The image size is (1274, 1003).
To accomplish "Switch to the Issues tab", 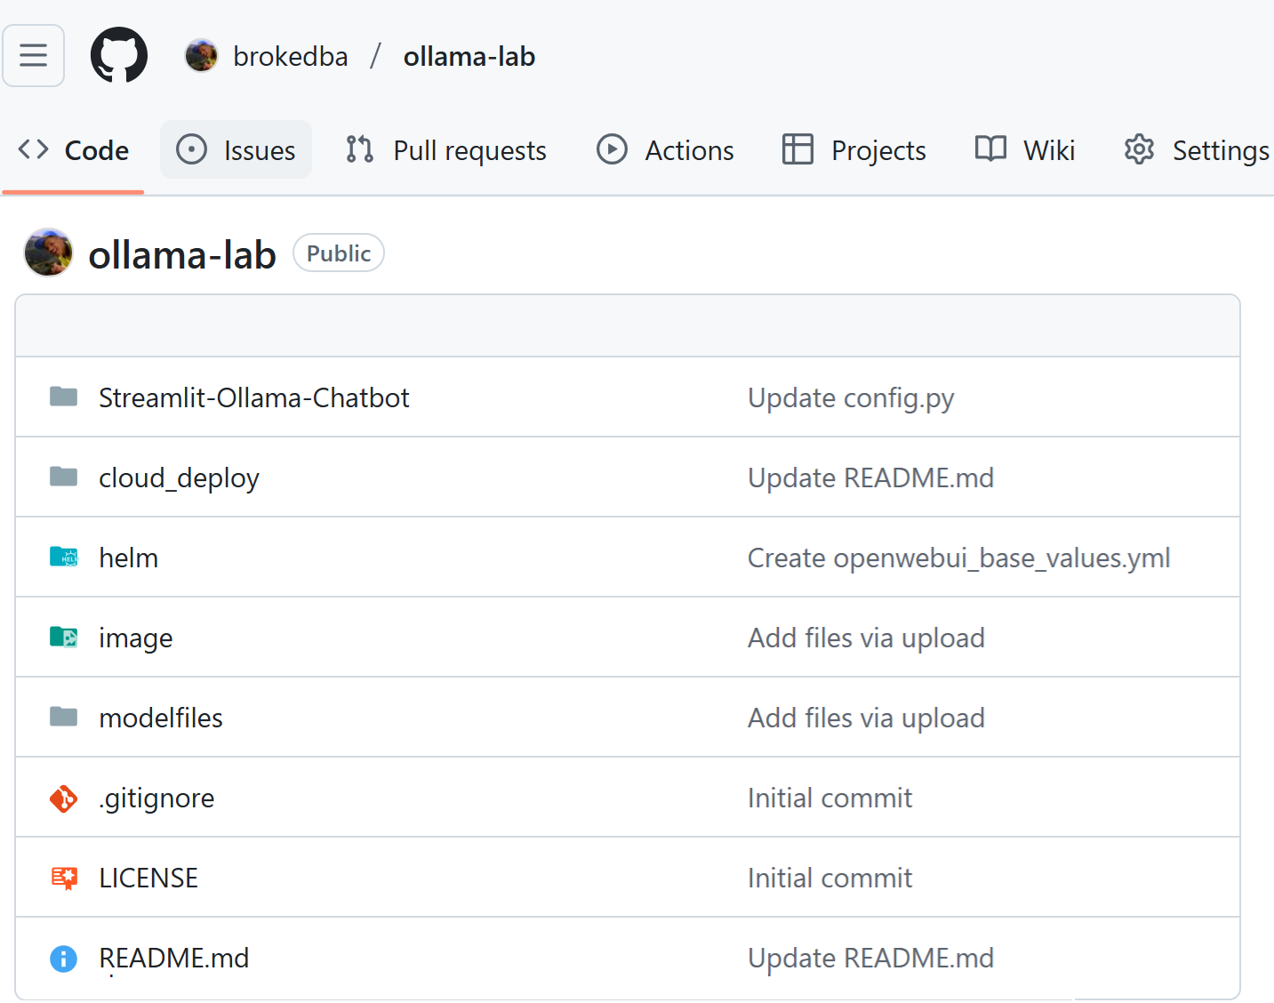I will click(236, 150).
